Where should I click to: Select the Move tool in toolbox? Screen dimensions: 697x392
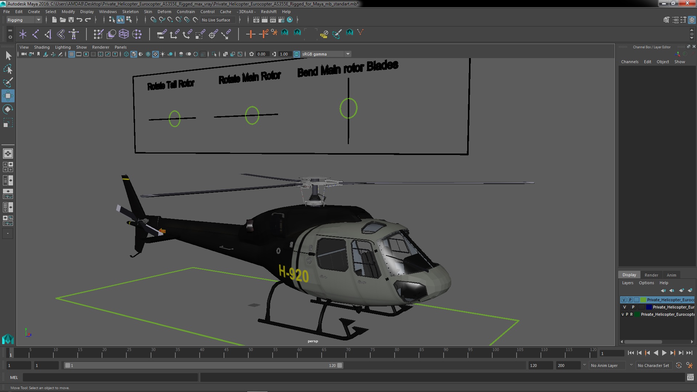(8, 96)
